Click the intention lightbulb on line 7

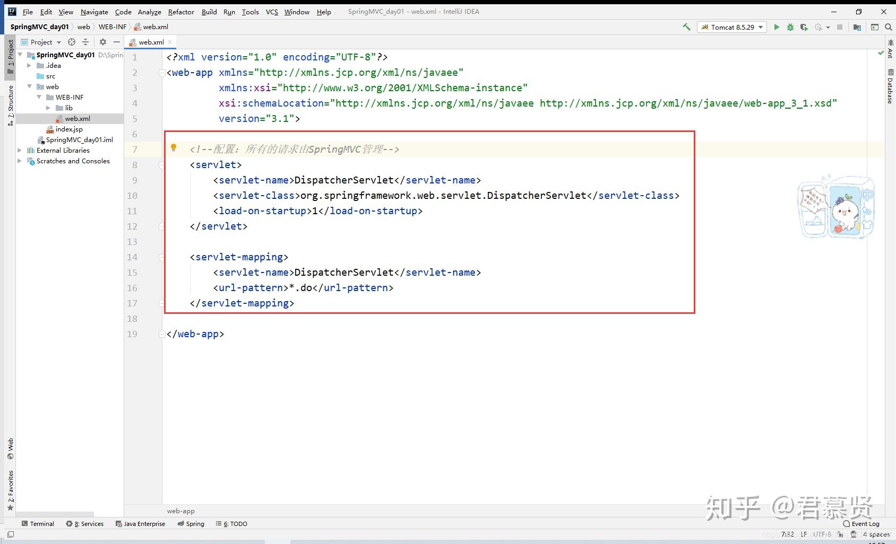coord(174,147)
